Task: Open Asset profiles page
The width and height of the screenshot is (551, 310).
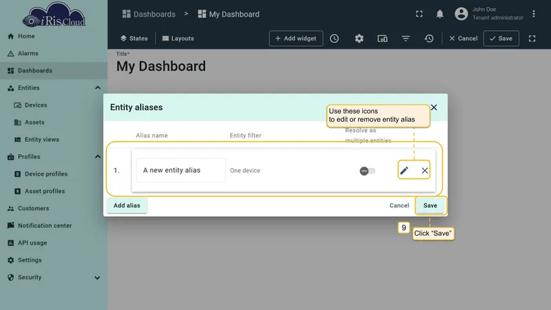Action: (54, 192)
